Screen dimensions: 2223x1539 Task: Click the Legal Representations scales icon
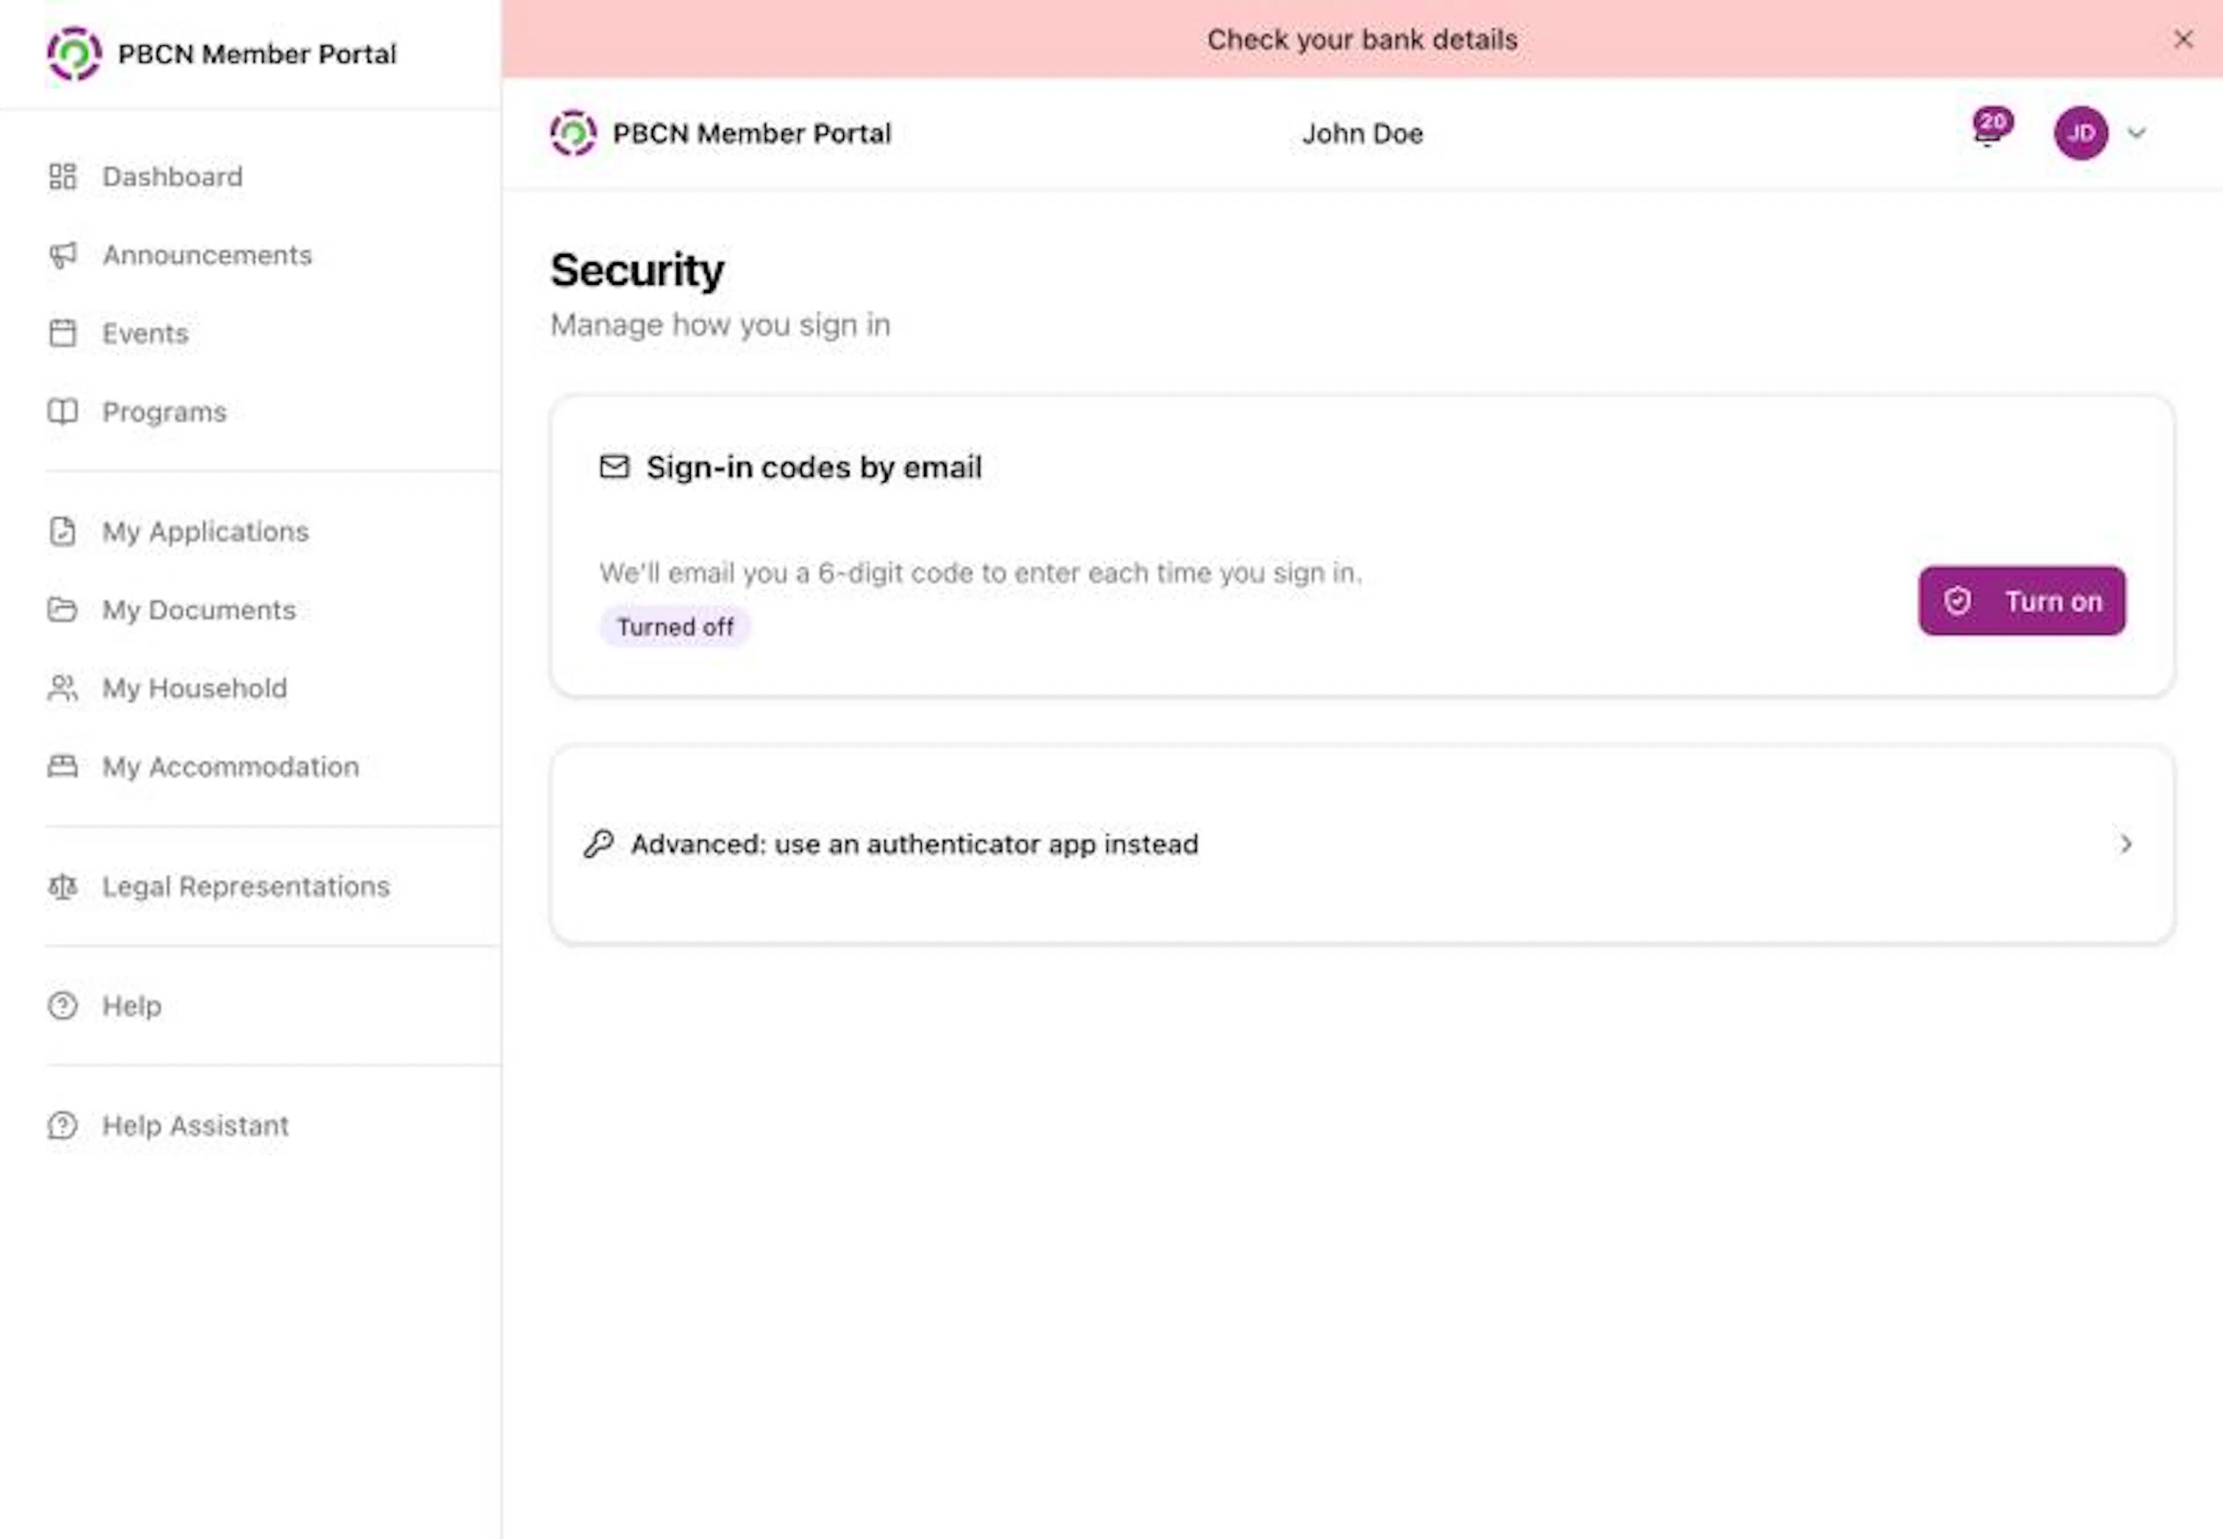(x=63, y=886)
